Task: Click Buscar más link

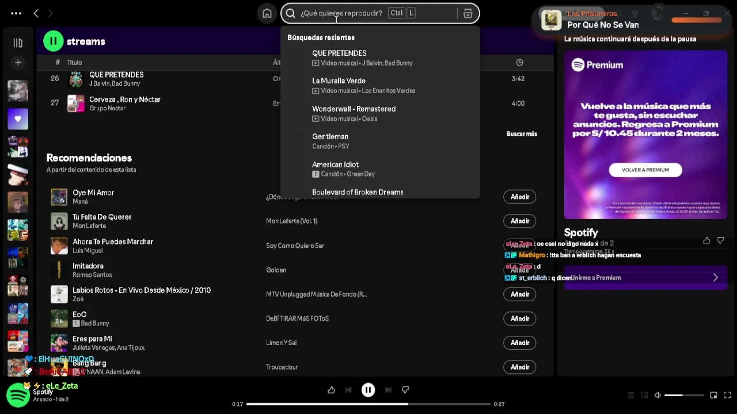Action: pos(522,134)
